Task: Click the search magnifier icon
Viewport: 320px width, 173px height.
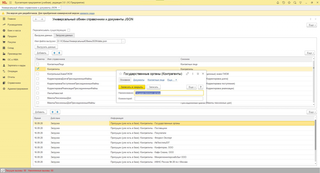Action: (295, 2)
